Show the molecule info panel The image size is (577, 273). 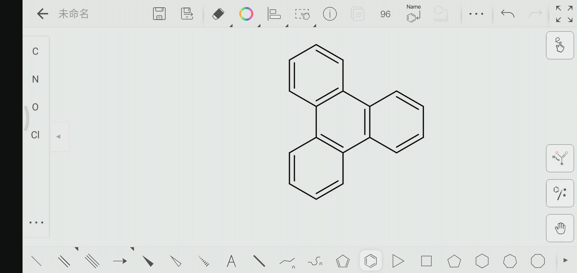(330, 14)
